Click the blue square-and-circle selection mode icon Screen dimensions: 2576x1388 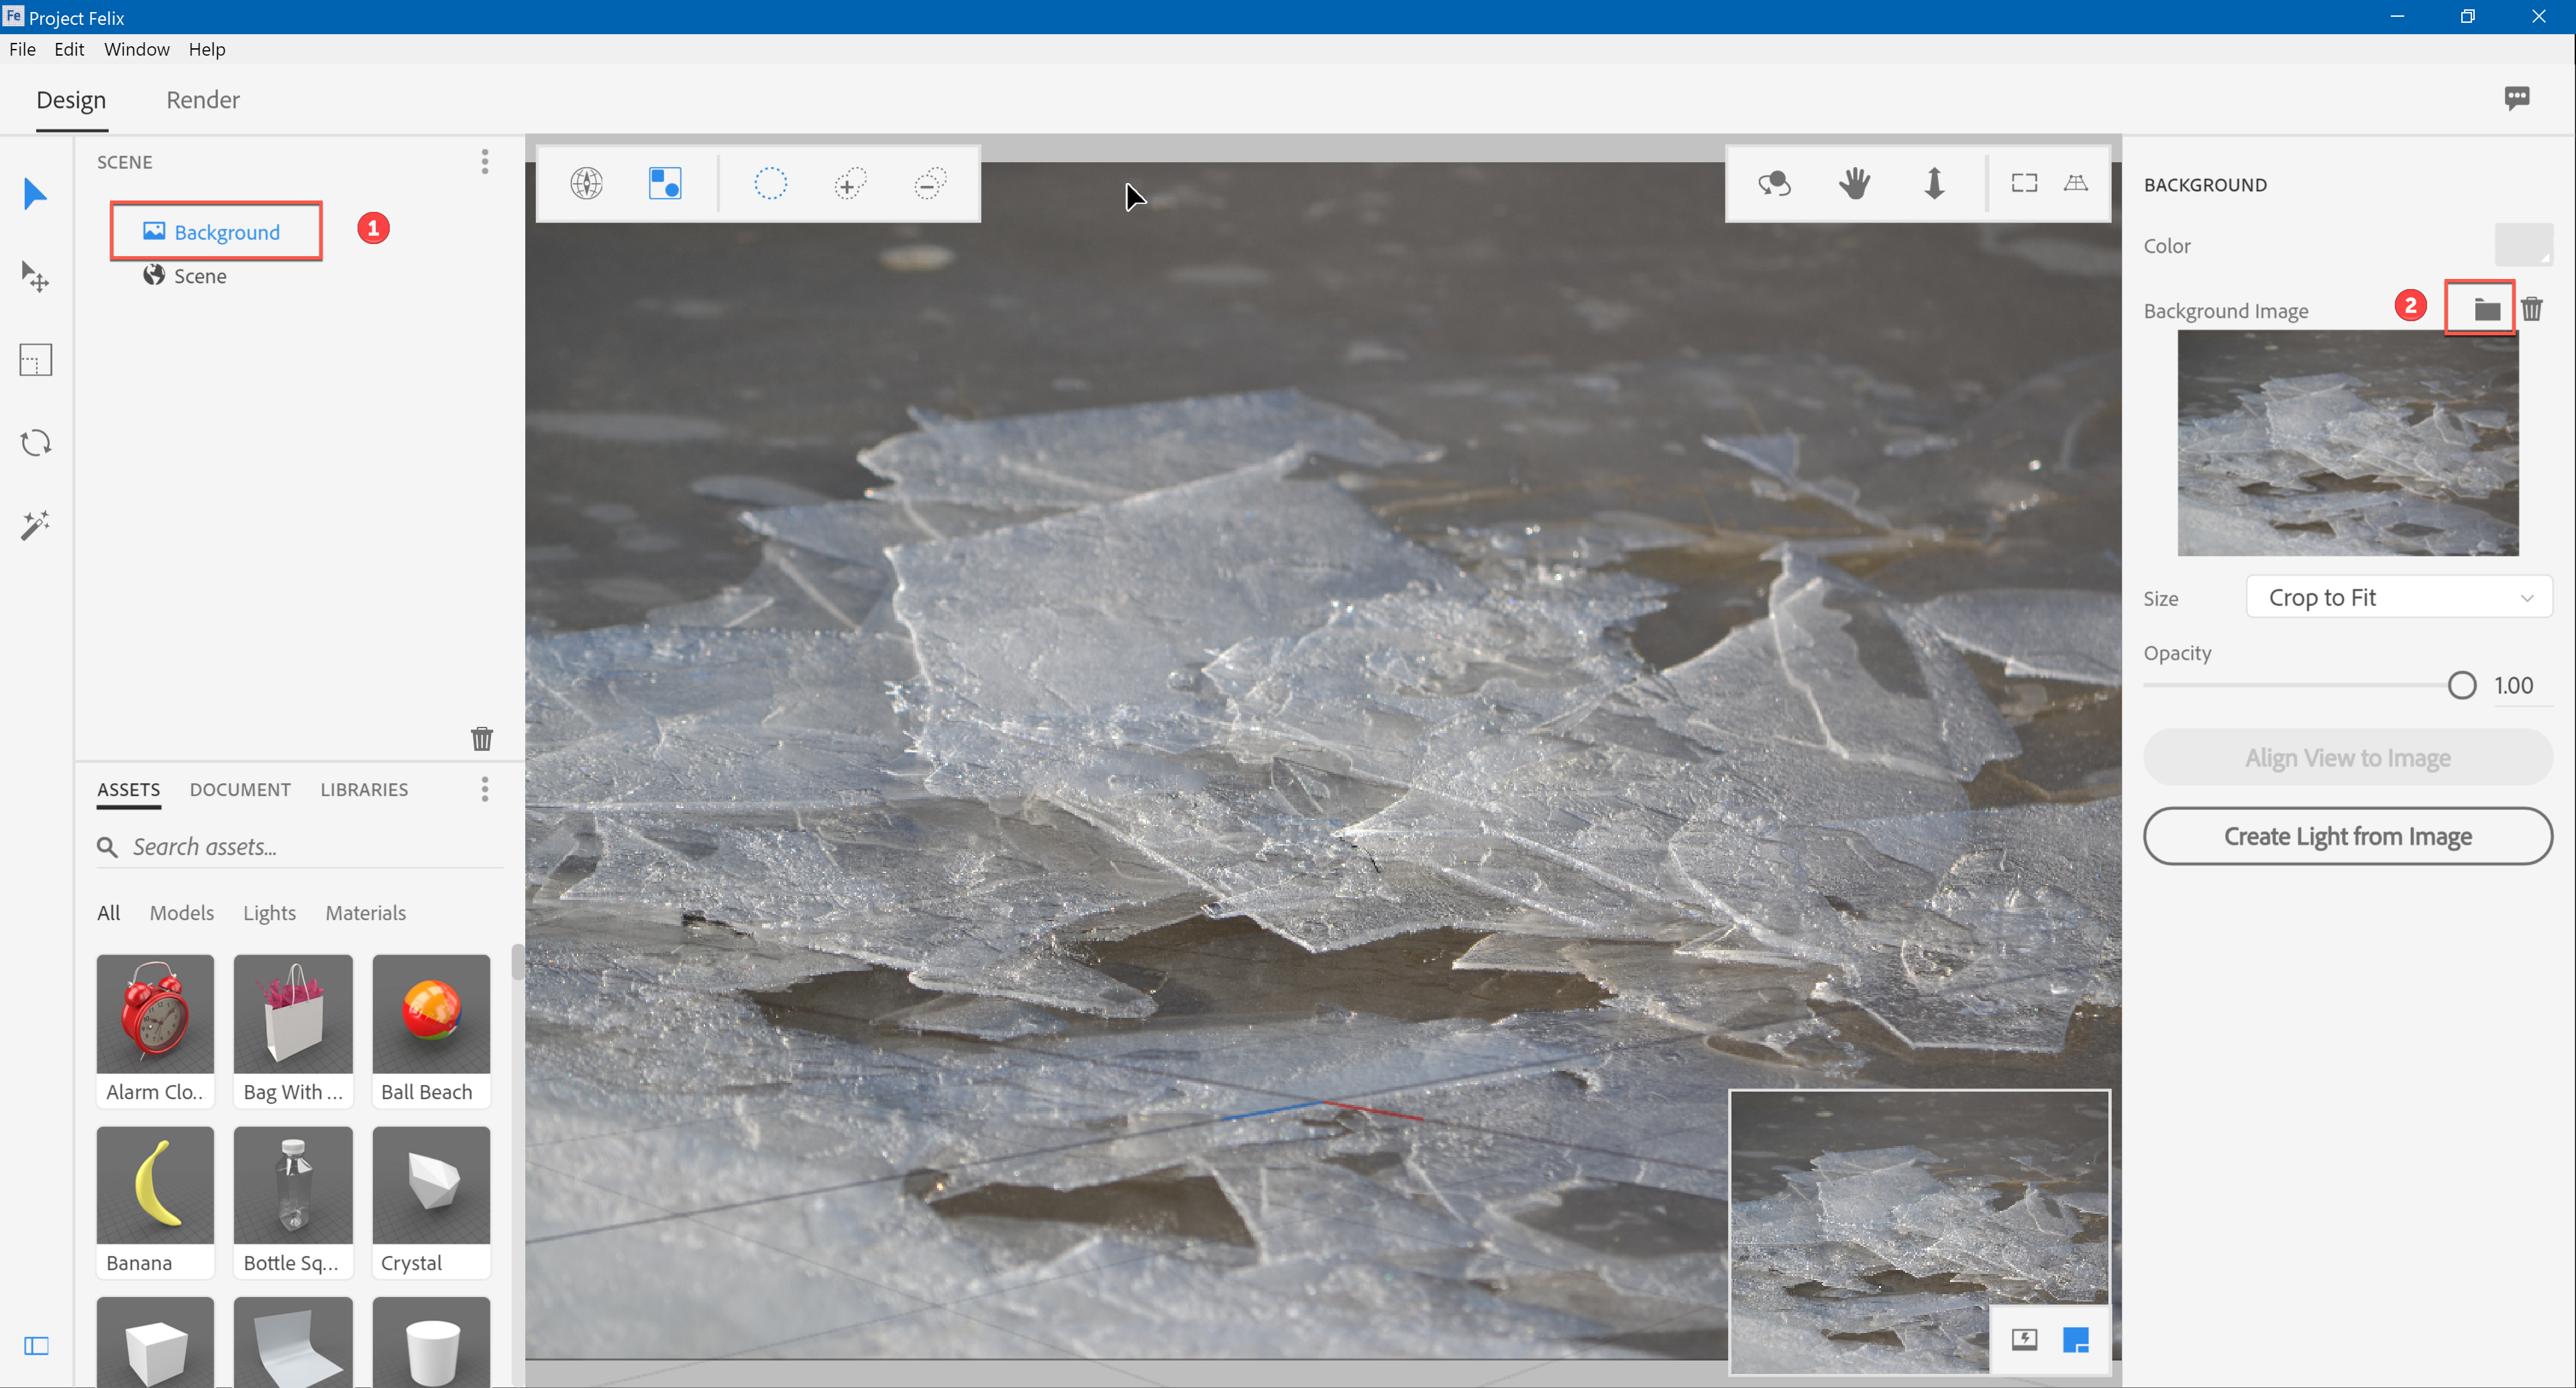click(665, 184)
